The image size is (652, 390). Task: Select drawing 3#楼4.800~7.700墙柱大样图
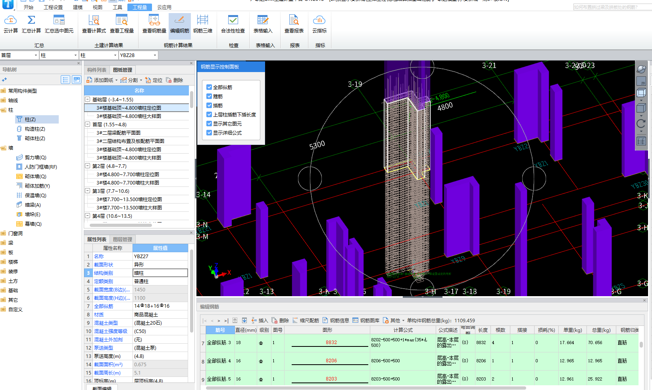128,183
